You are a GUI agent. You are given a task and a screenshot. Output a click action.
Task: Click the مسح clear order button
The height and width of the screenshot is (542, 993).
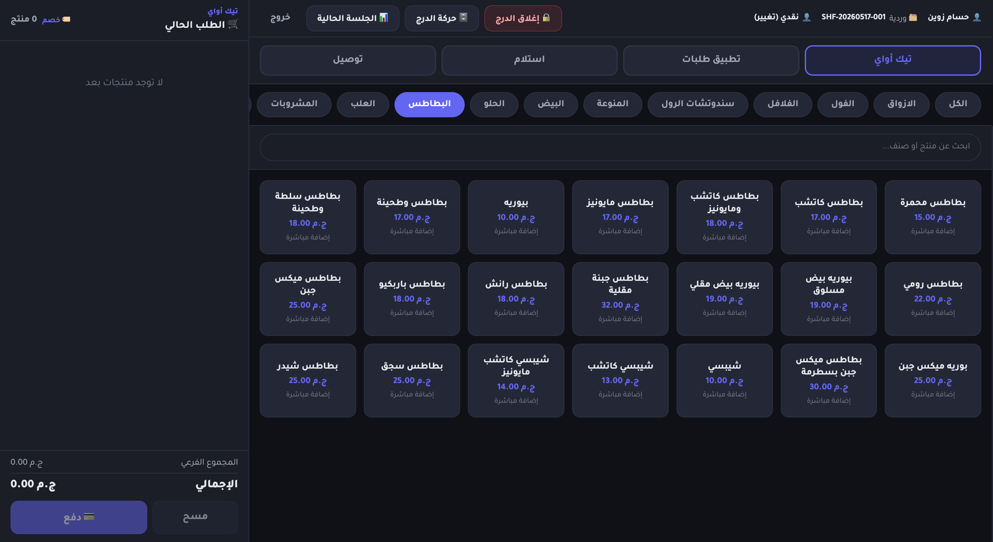[195, 517]
